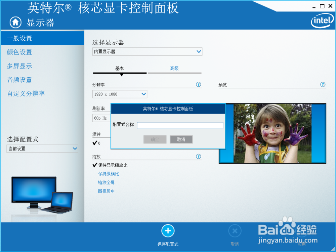Open 多屏显示 in the sidebar
Screen dimensions: 336x252
click(x=19, y=66)
